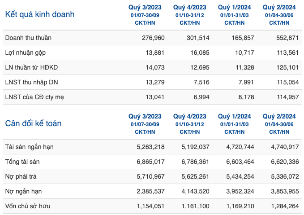
Task: Click the LNST của CĐ cty mẹ label
Action: coord(34,97)
